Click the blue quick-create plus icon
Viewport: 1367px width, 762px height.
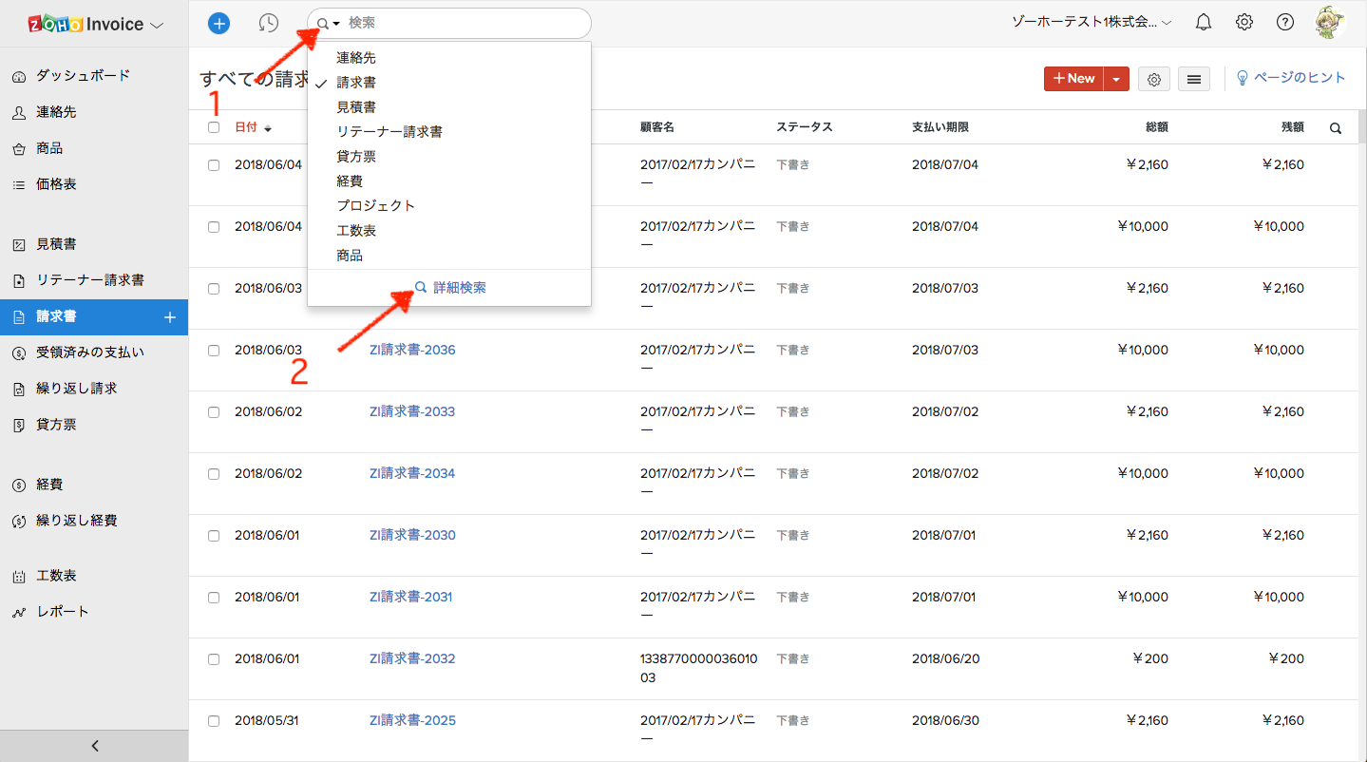pyautogui.click(x=218, y=23)
